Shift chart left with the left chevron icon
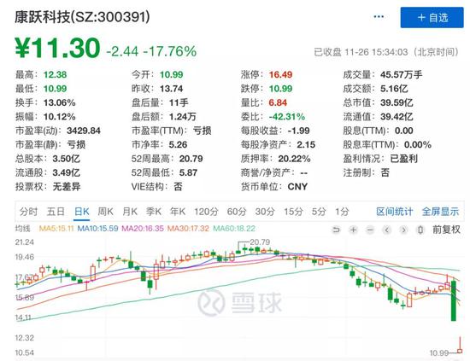The image size is (470, 361). (387, 230)
